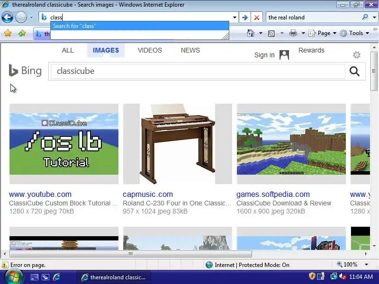Open the Roland C-230 organ thumbnail
The height and width of the screenshot is (284, 379).
click(x=177, y=144)
